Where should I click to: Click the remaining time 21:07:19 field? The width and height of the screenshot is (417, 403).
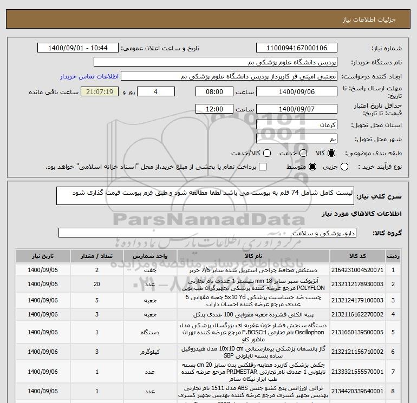(100, 91)
